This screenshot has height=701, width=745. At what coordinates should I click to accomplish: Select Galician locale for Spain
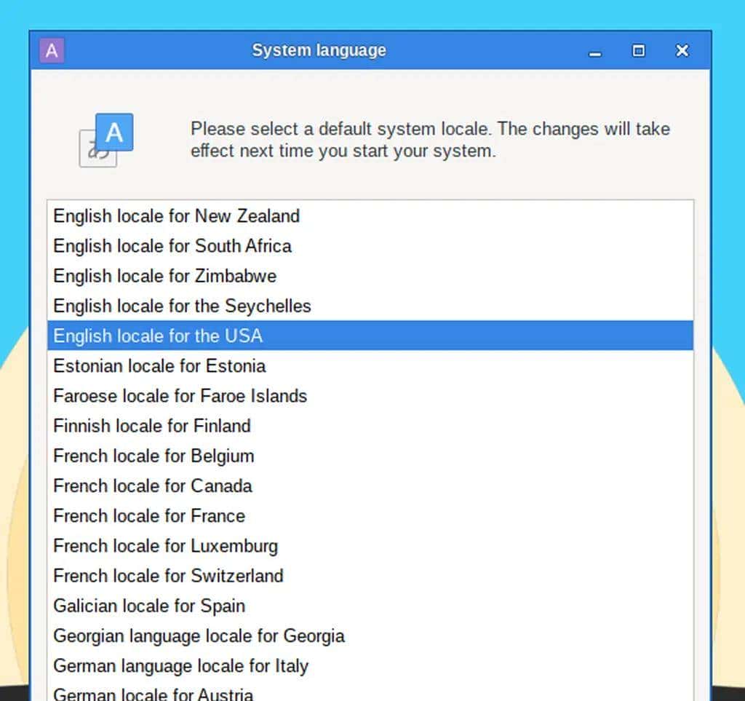click(x=148, y=606)
